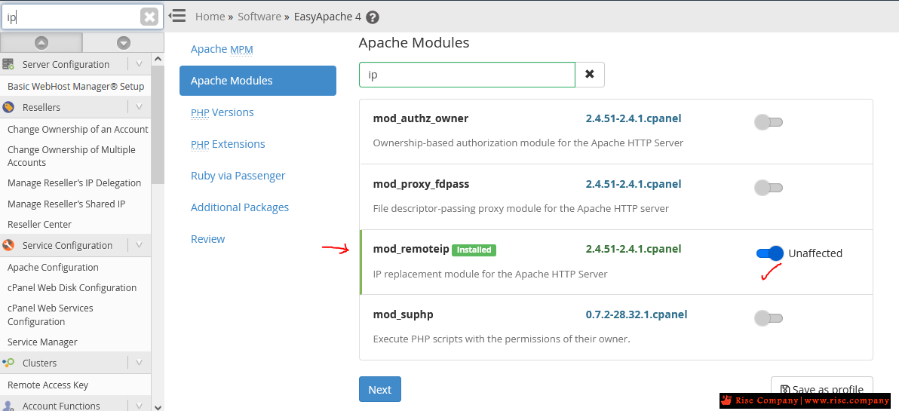Open Reseller Center link
The image size is (899, 411).
click(x=39, y=224)
